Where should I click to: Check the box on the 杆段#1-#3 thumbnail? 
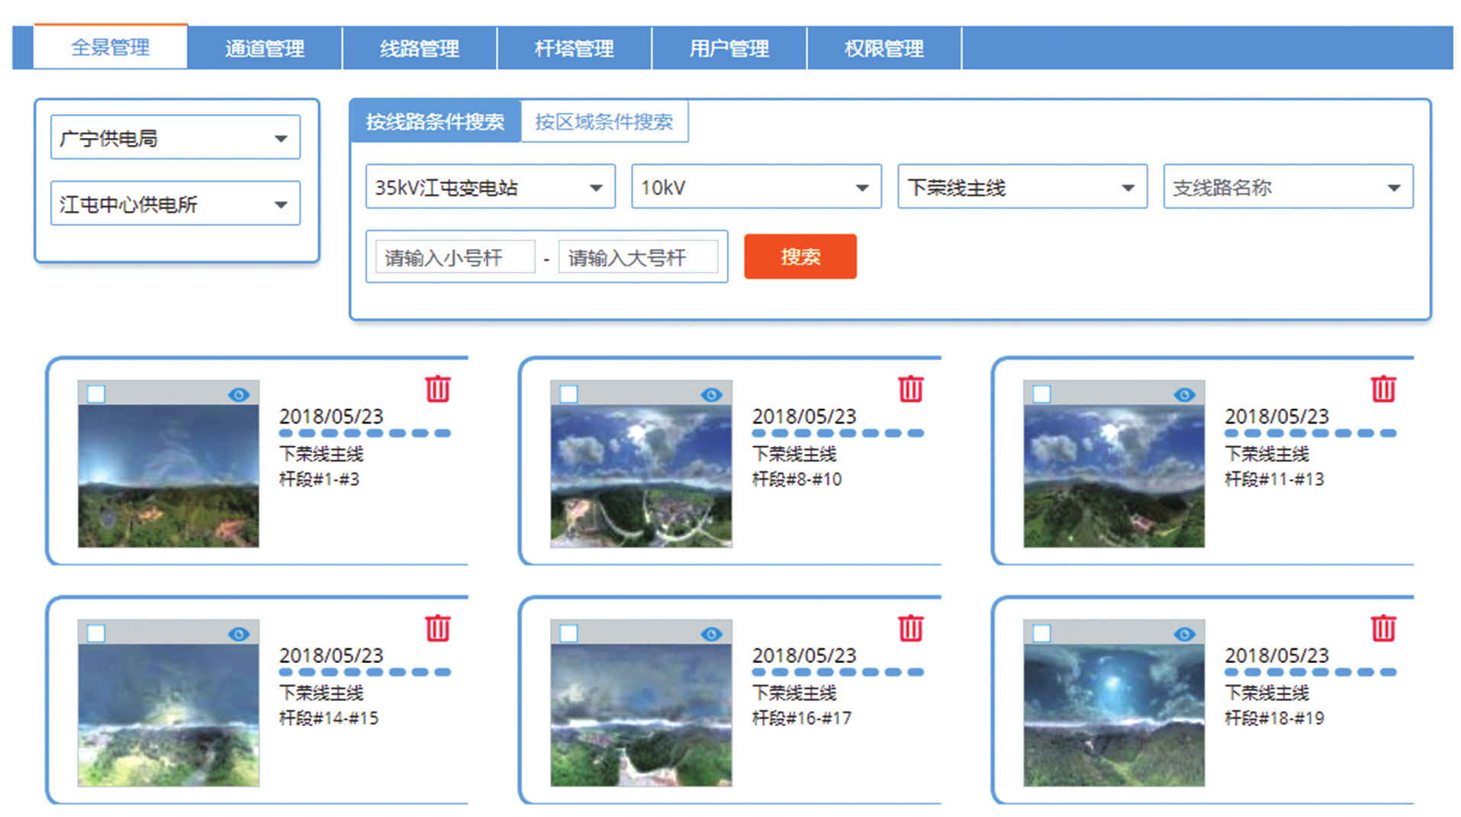96,394
